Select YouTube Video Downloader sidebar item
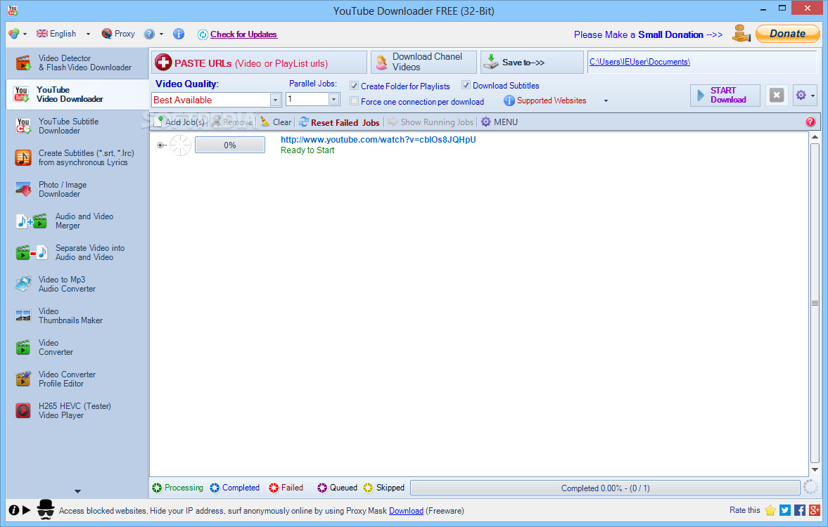 point(77,94)
